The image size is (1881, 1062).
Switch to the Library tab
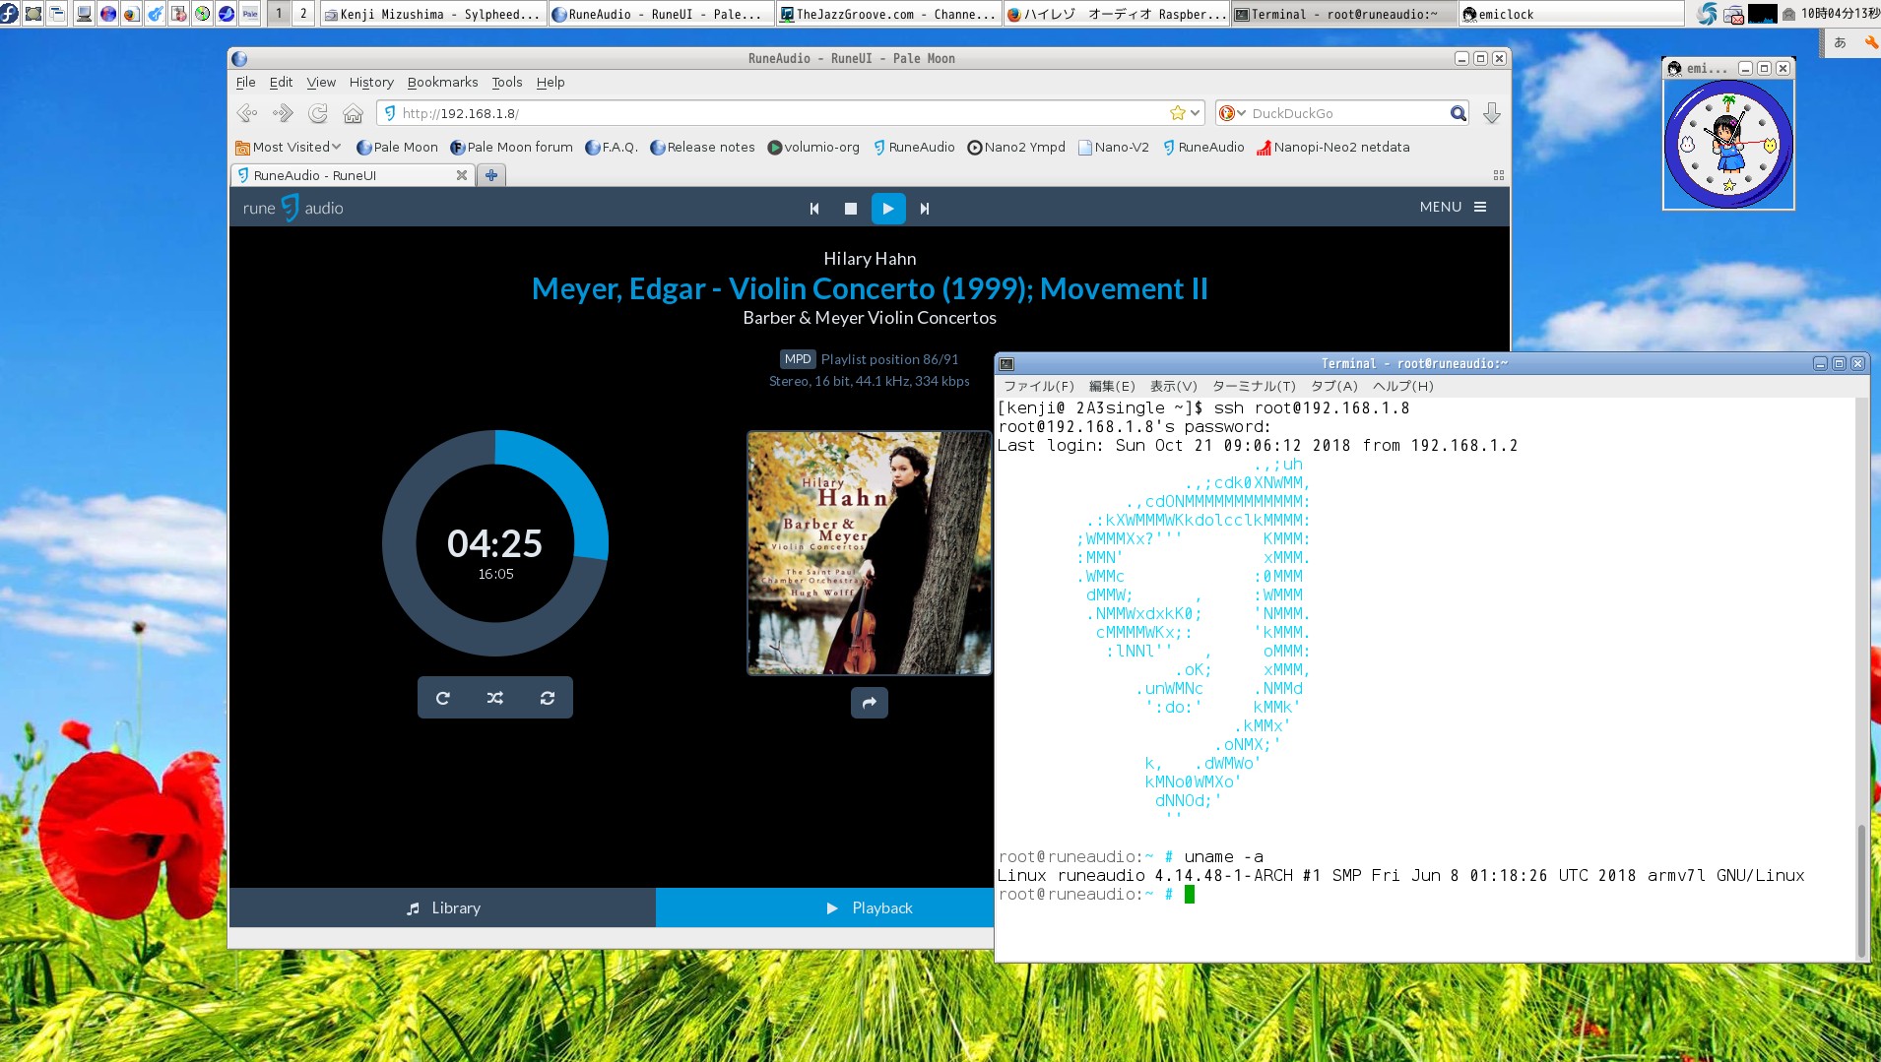point(442,907)
